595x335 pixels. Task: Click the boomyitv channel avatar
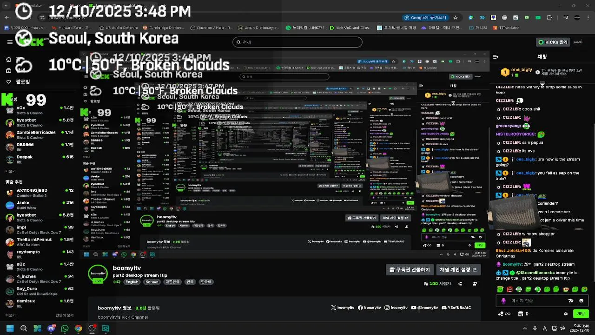tap(98, 274)
